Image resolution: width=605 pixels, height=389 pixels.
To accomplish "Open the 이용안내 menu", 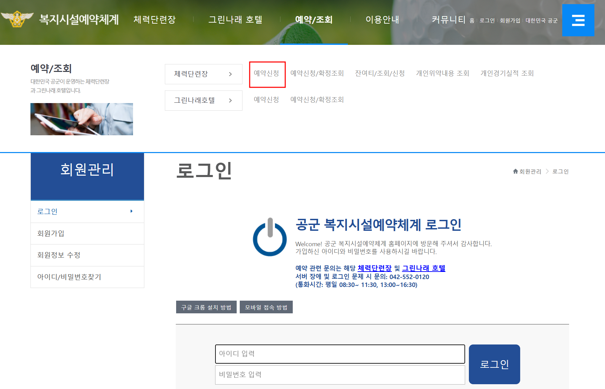I will coord(382,20).
